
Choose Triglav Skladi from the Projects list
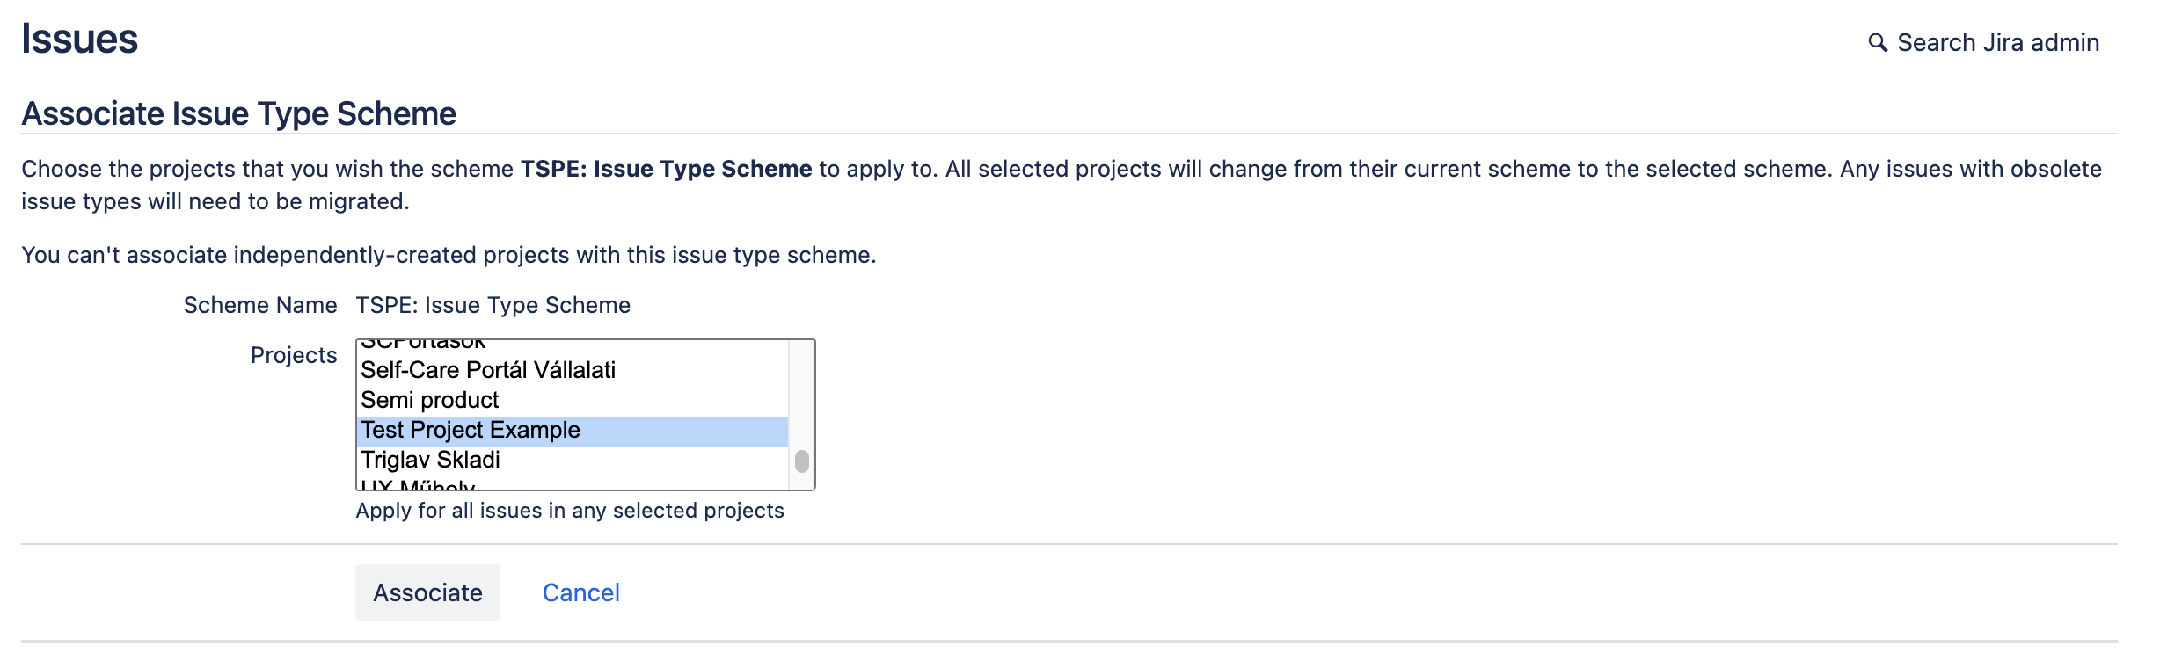coord(430,460)
